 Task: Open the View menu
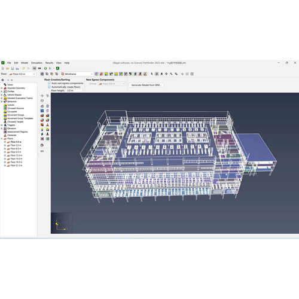[x=59, y=63]
